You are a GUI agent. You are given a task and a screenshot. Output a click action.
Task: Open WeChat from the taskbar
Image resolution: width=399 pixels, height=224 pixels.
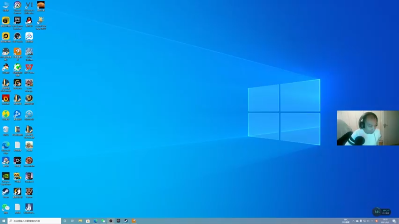coord(103,221)
